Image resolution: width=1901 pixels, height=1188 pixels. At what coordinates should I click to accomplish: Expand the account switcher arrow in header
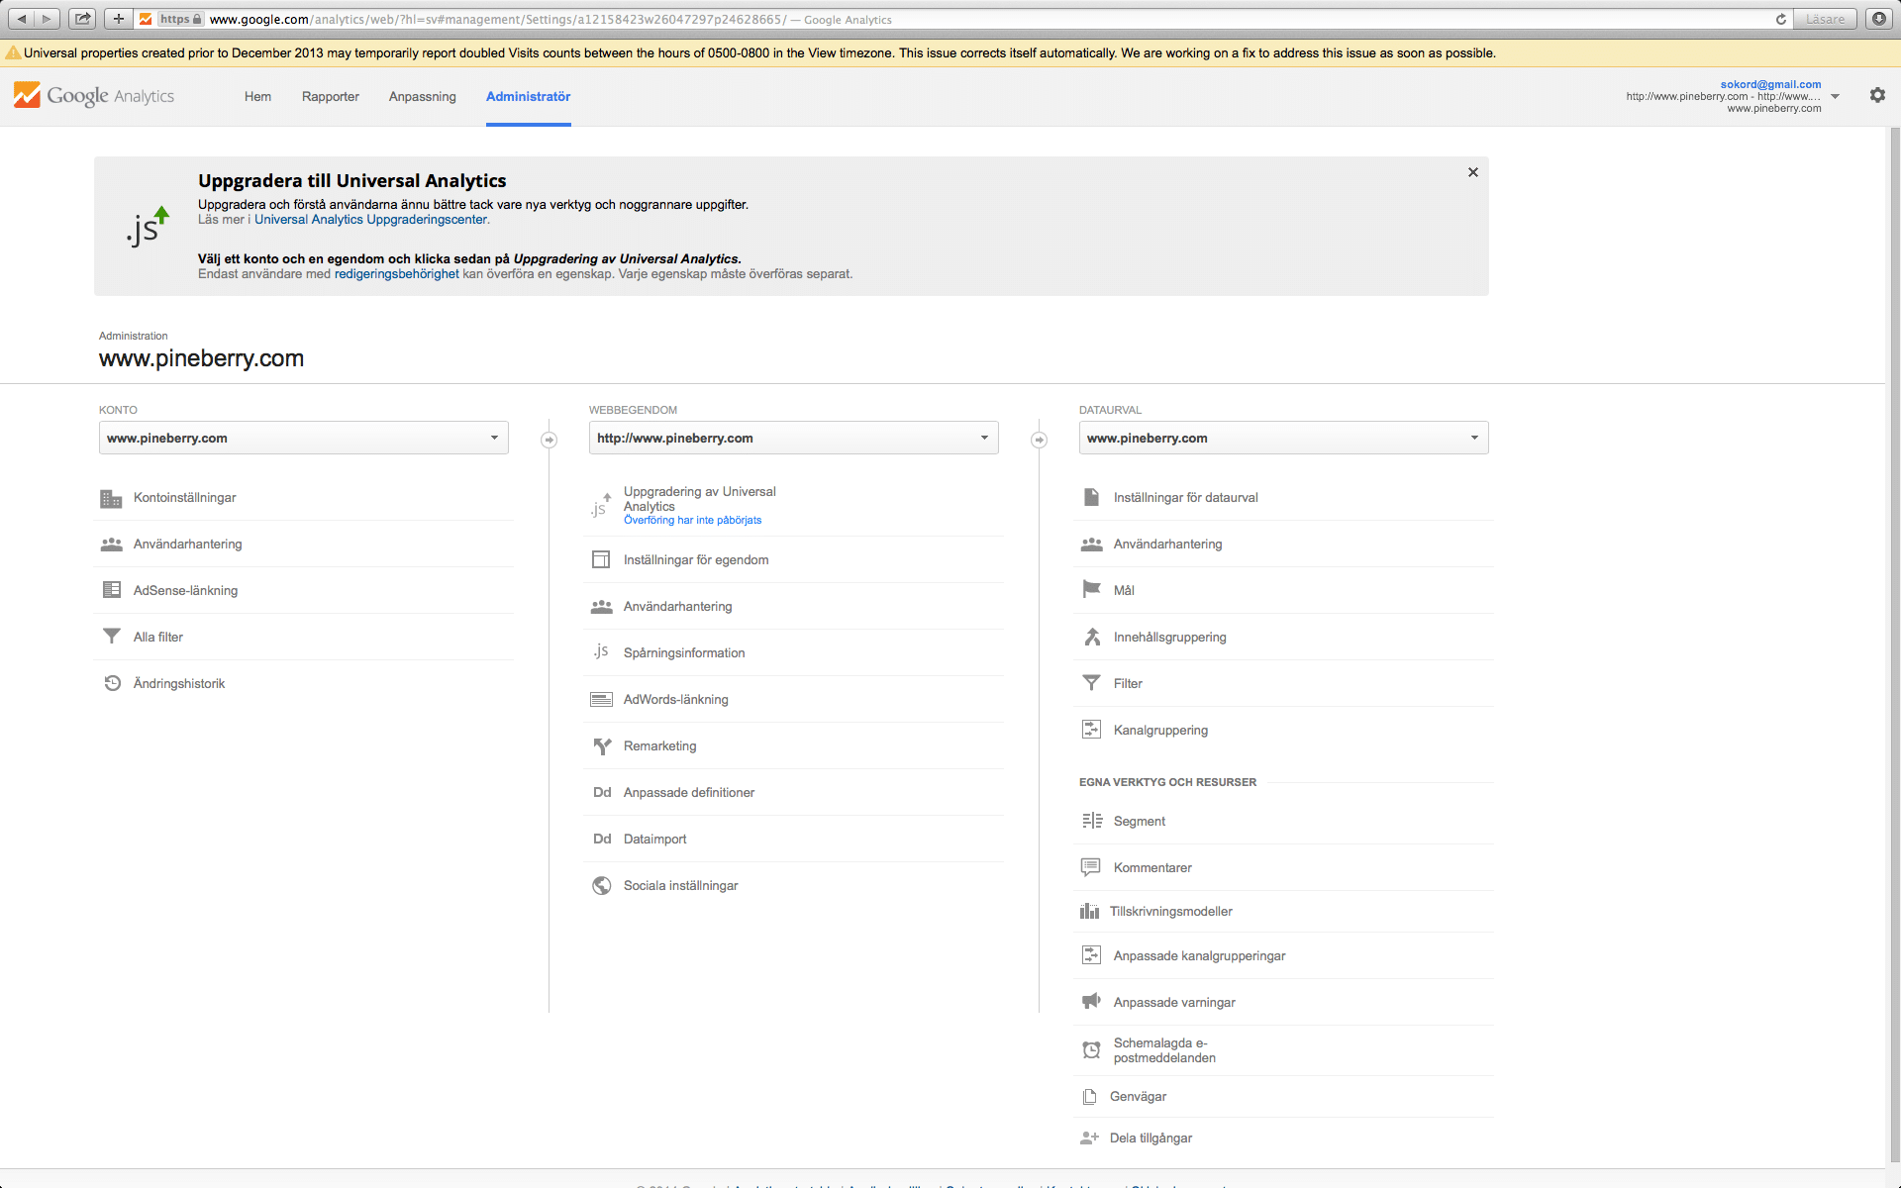point(1835,96)
